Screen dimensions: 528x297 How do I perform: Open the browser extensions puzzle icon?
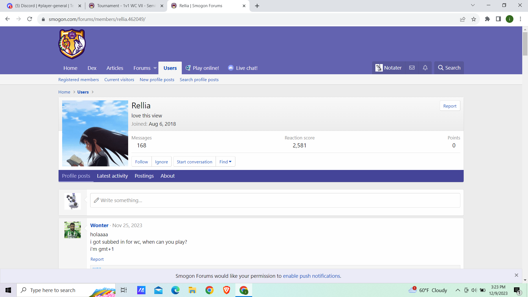coord(487,19)
